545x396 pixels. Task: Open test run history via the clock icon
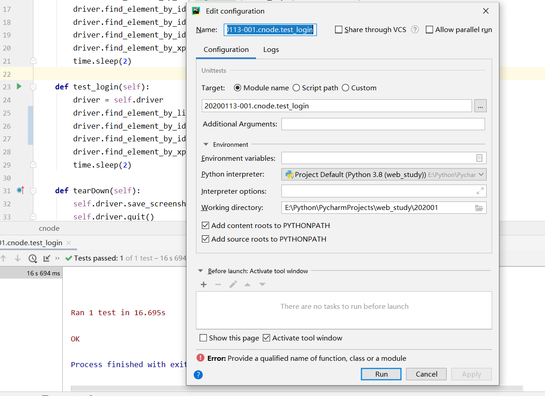(x=32, y=258)
